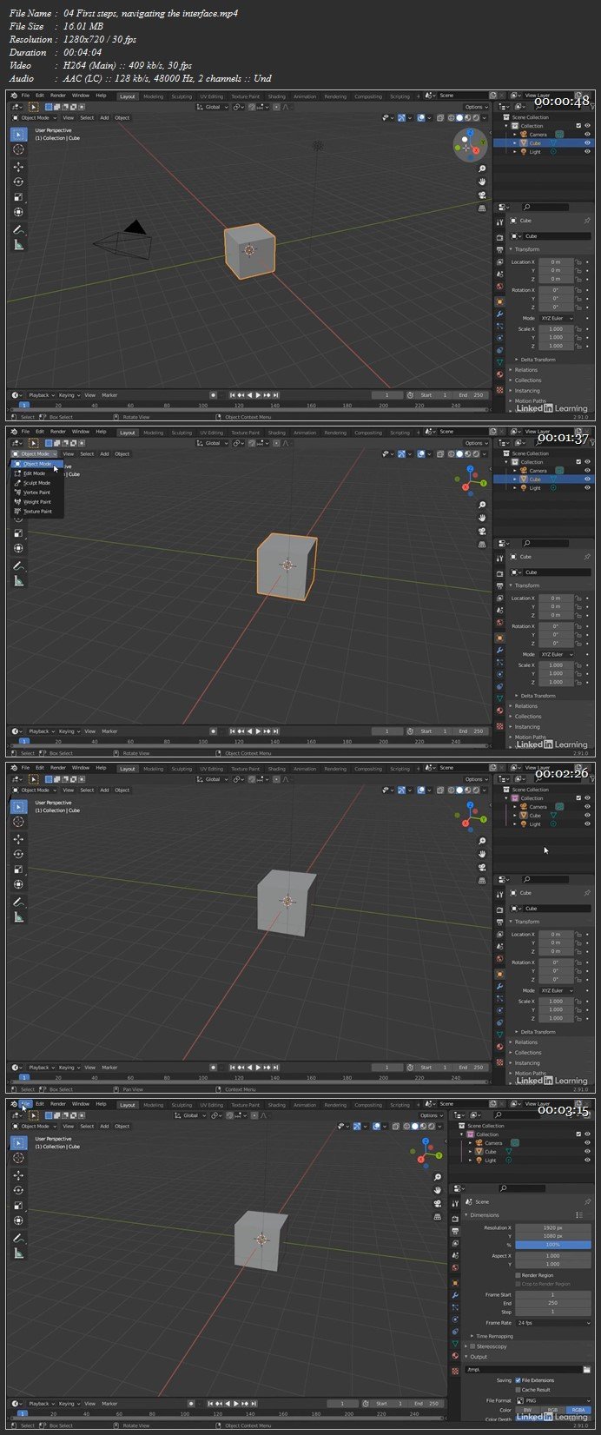This screenshot has width=601, height=1435.
Task: Open the World properties tab in the 00:03:15 frame
Action: [x=454, y=1269]
